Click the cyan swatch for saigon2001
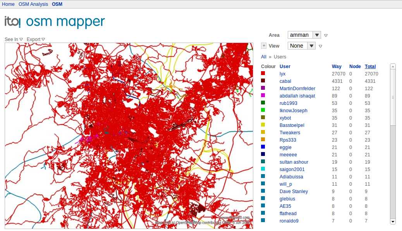This screenshot has height=231, width=402. click(x=263, y=169)
